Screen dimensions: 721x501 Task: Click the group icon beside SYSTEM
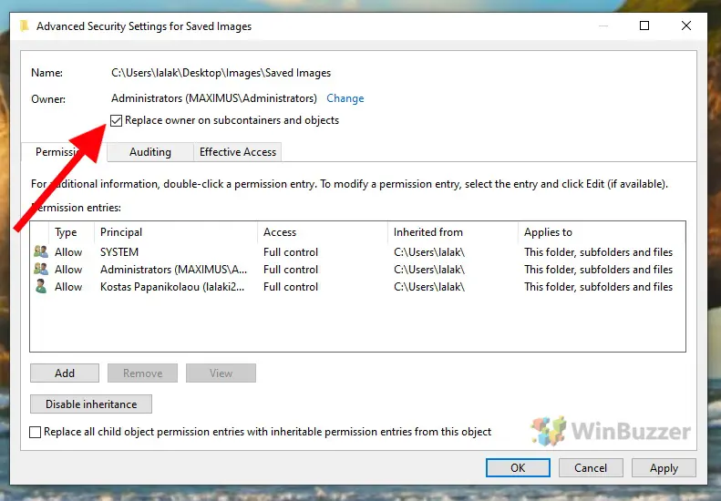(41, 251)
